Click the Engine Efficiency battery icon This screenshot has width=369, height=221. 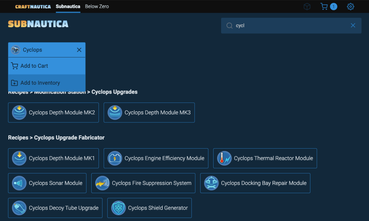pyautogui.click(x=115, y=158)
